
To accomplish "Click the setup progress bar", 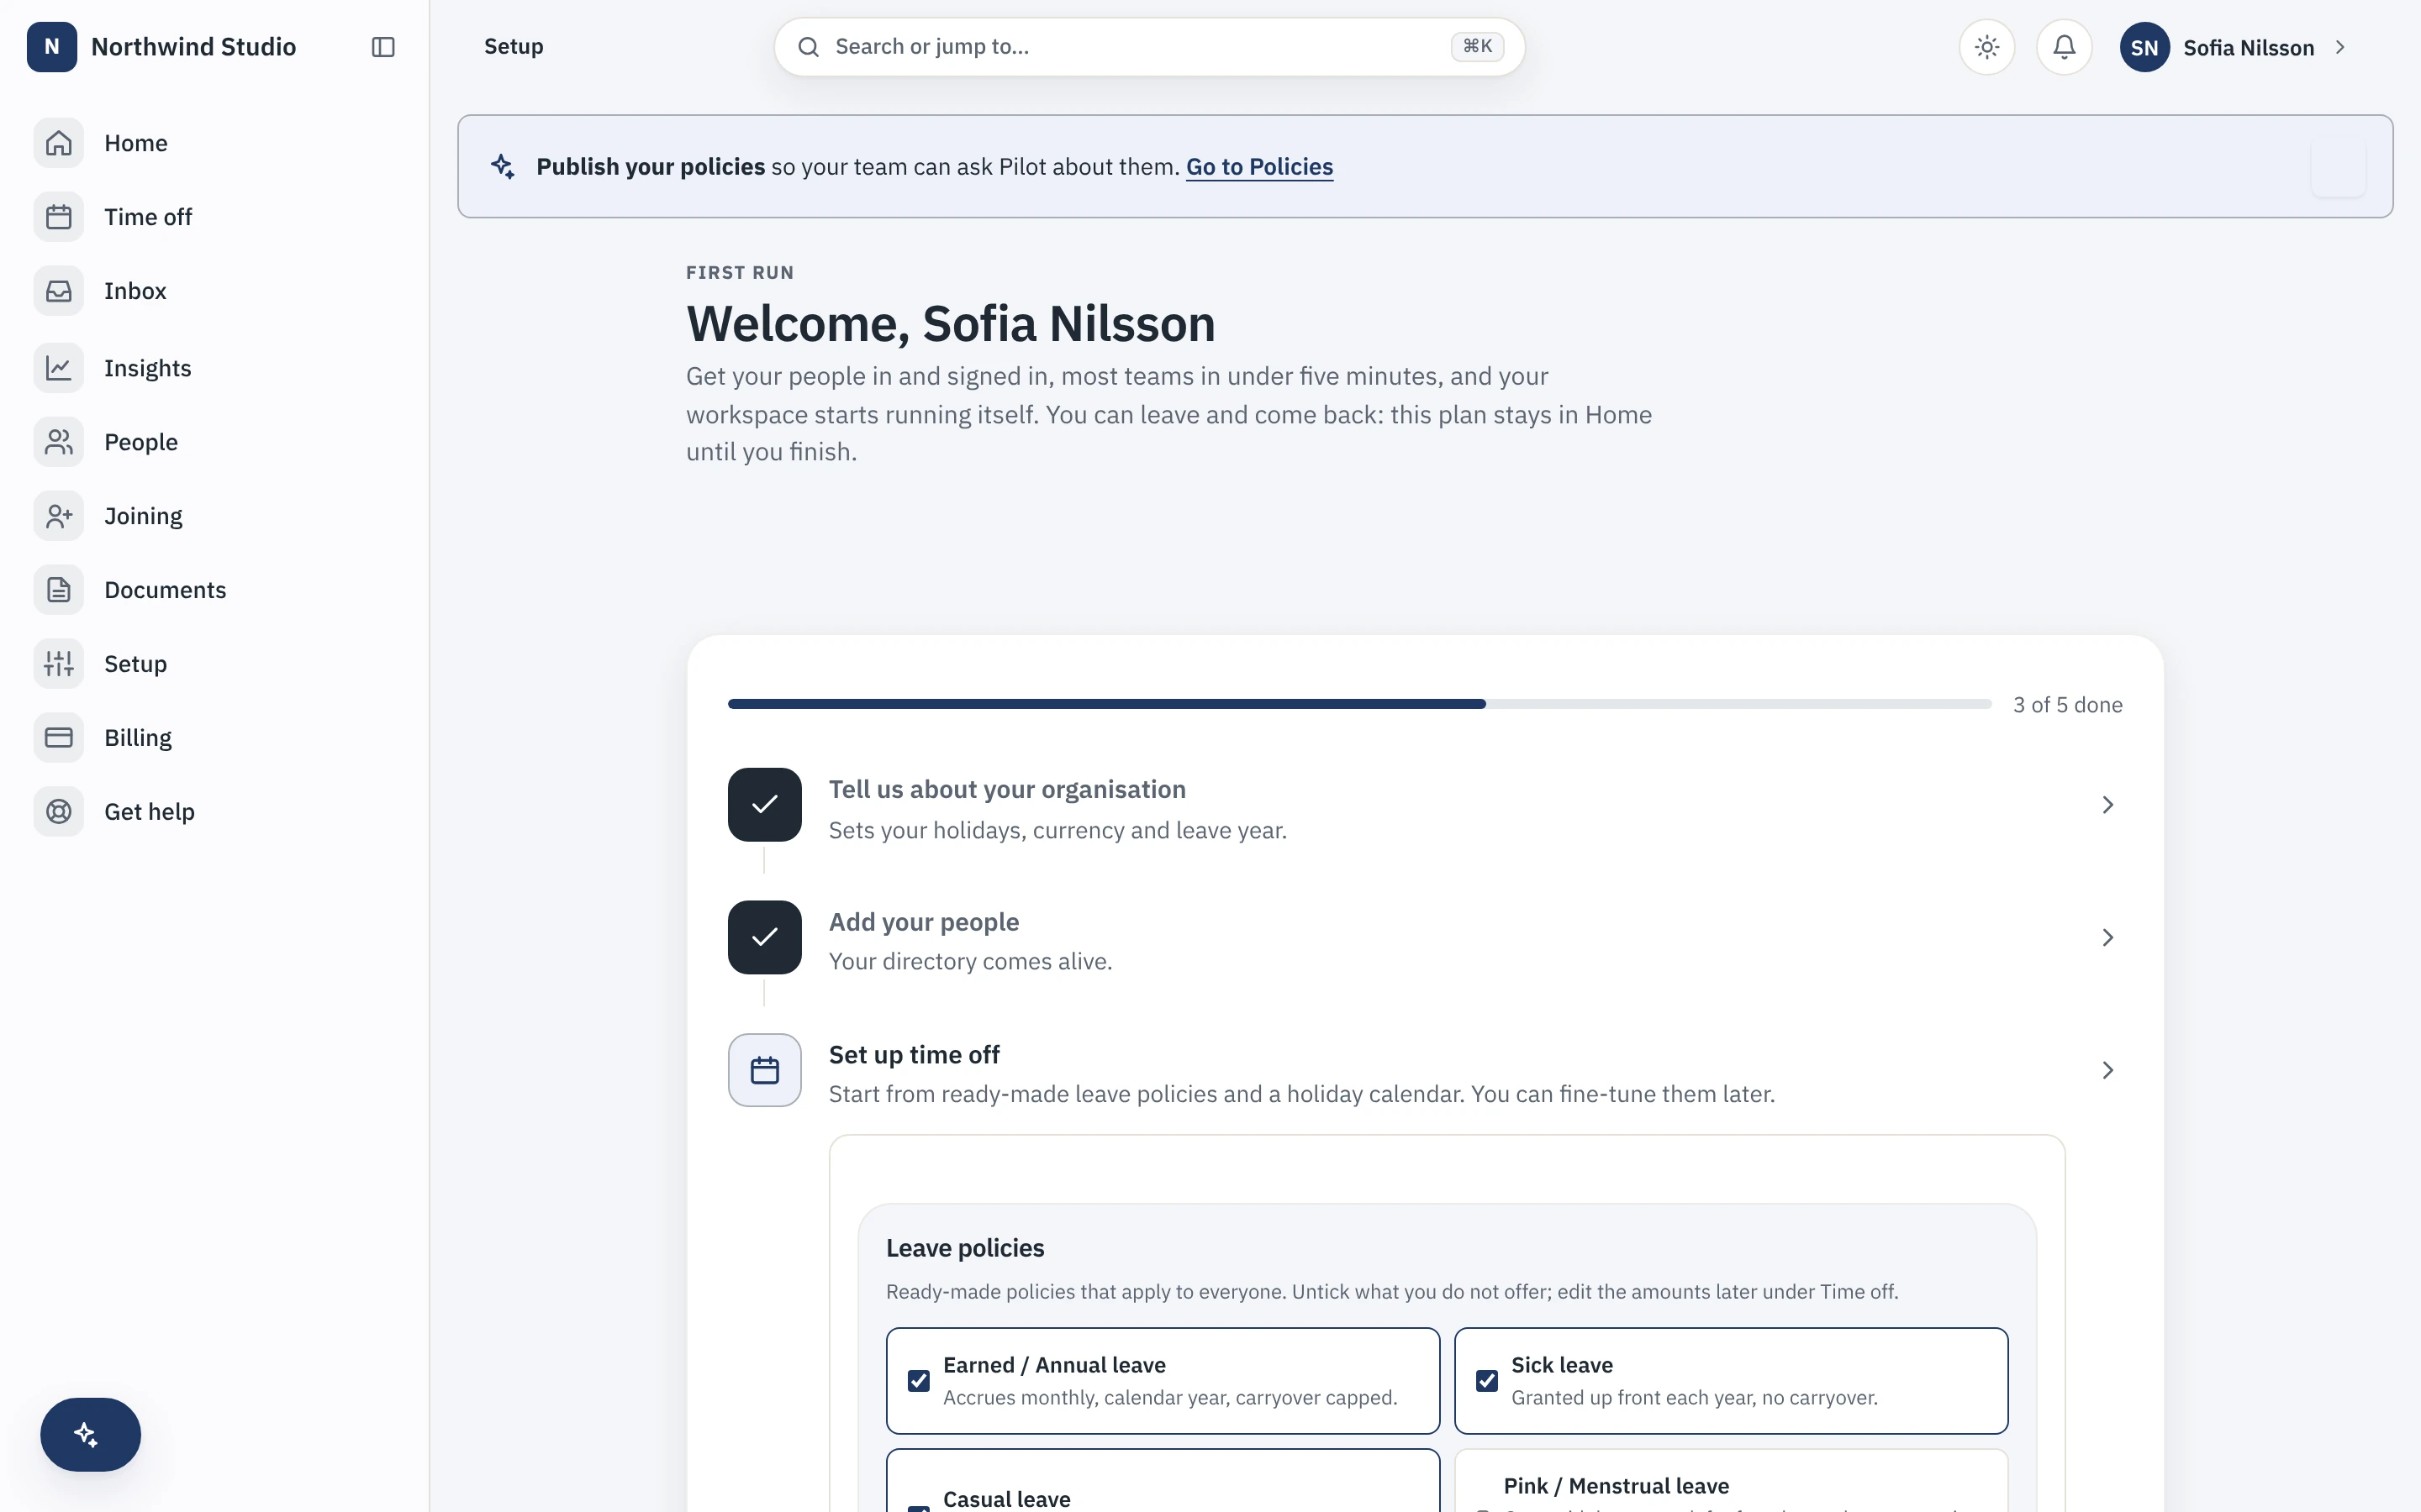I will pos(1359,704).
